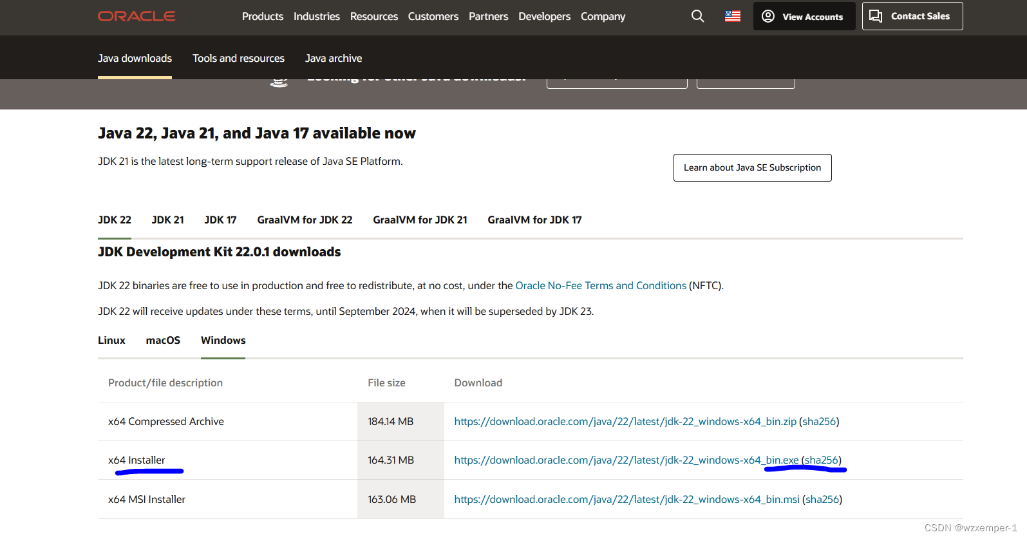Click the Download column header
Screen dimensions: 1027x539
tap(478, 383)
